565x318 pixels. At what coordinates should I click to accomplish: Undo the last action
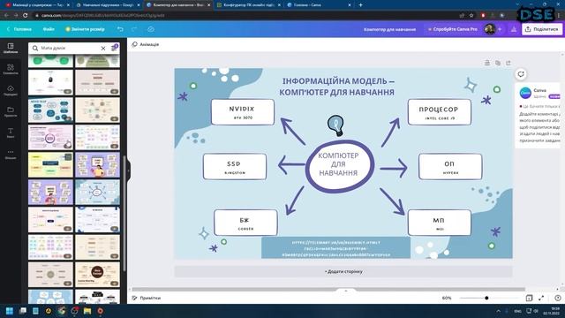point(120,29)
